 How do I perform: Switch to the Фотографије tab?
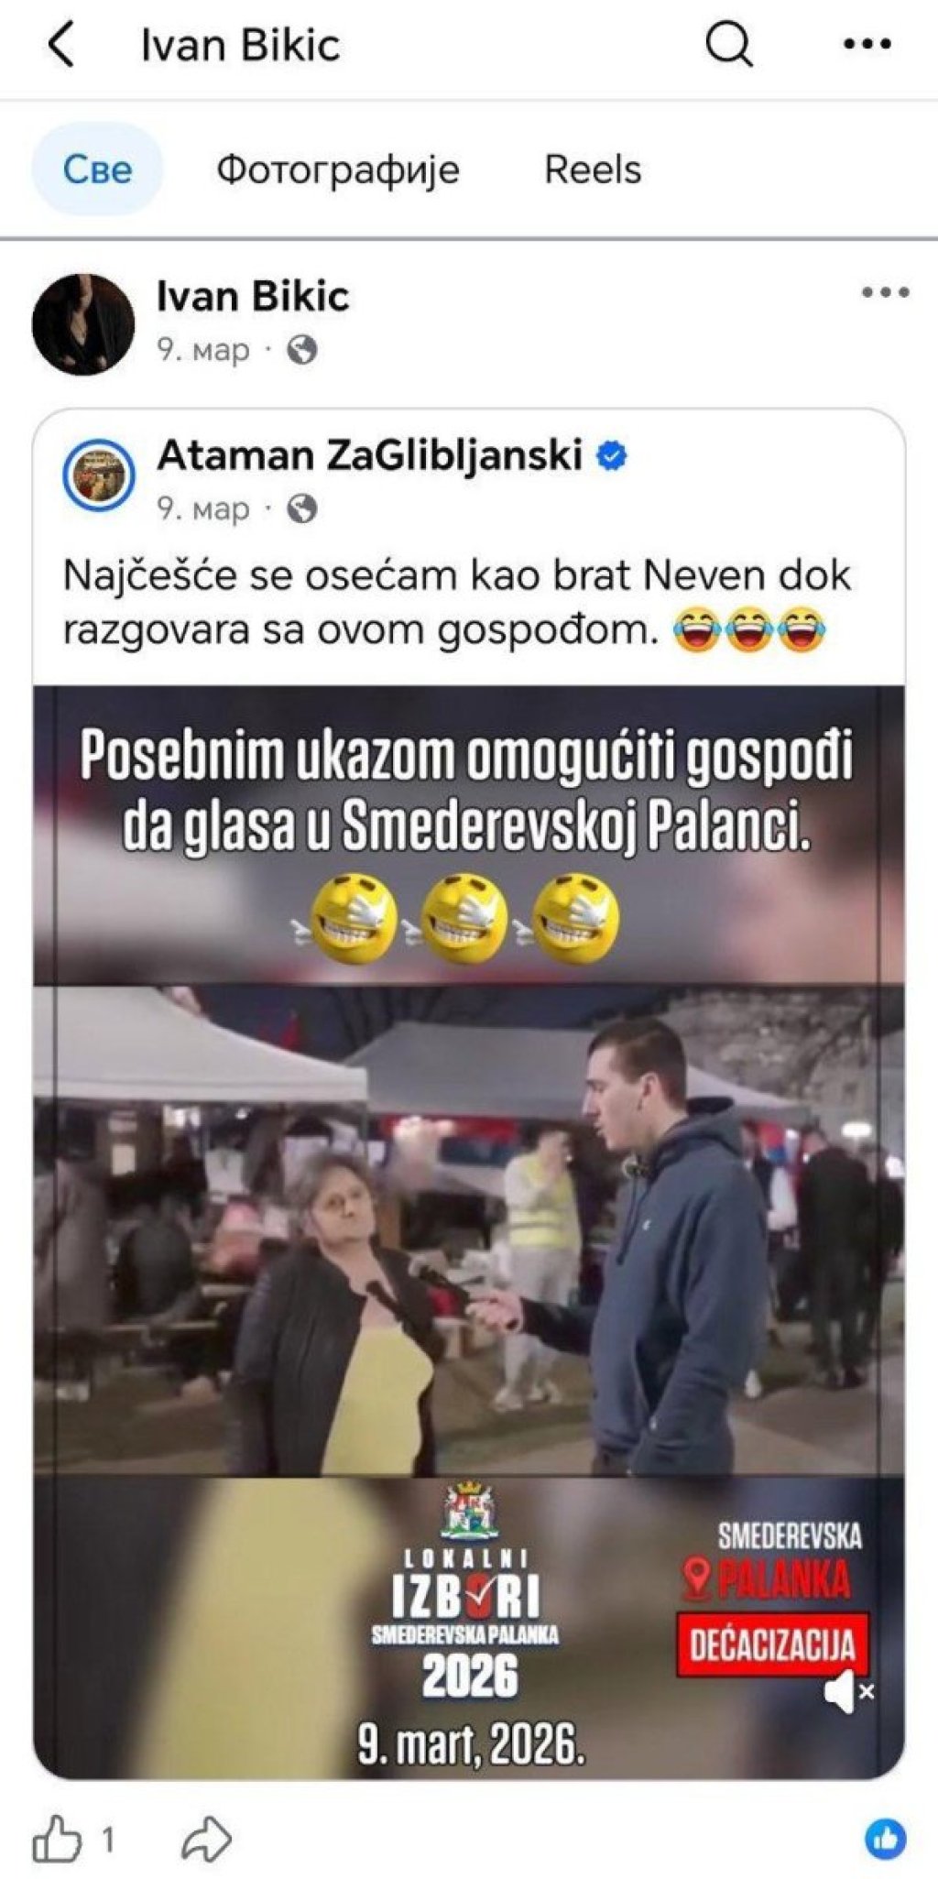click(338, 169)
